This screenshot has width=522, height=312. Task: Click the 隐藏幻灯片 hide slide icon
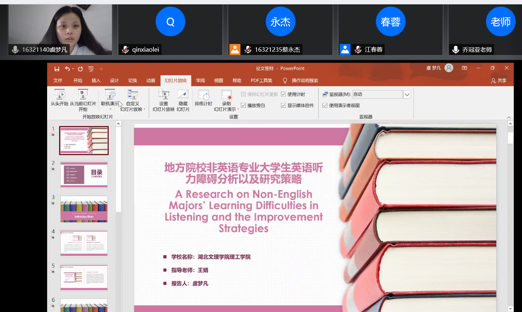click(x=183, y=95)
